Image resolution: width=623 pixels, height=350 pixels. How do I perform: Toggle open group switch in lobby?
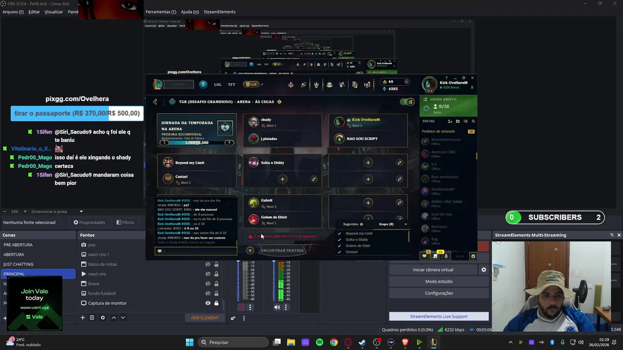[x=407, y=102]
